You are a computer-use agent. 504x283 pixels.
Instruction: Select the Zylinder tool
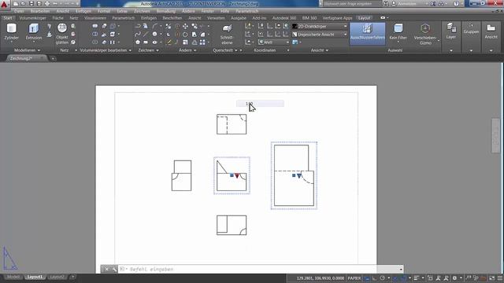coord(11,32)
